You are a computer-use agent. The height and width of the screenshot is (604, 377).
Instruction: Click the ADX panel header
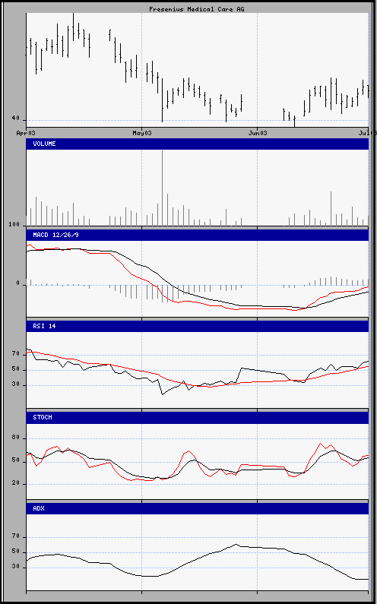pos(197,508)
